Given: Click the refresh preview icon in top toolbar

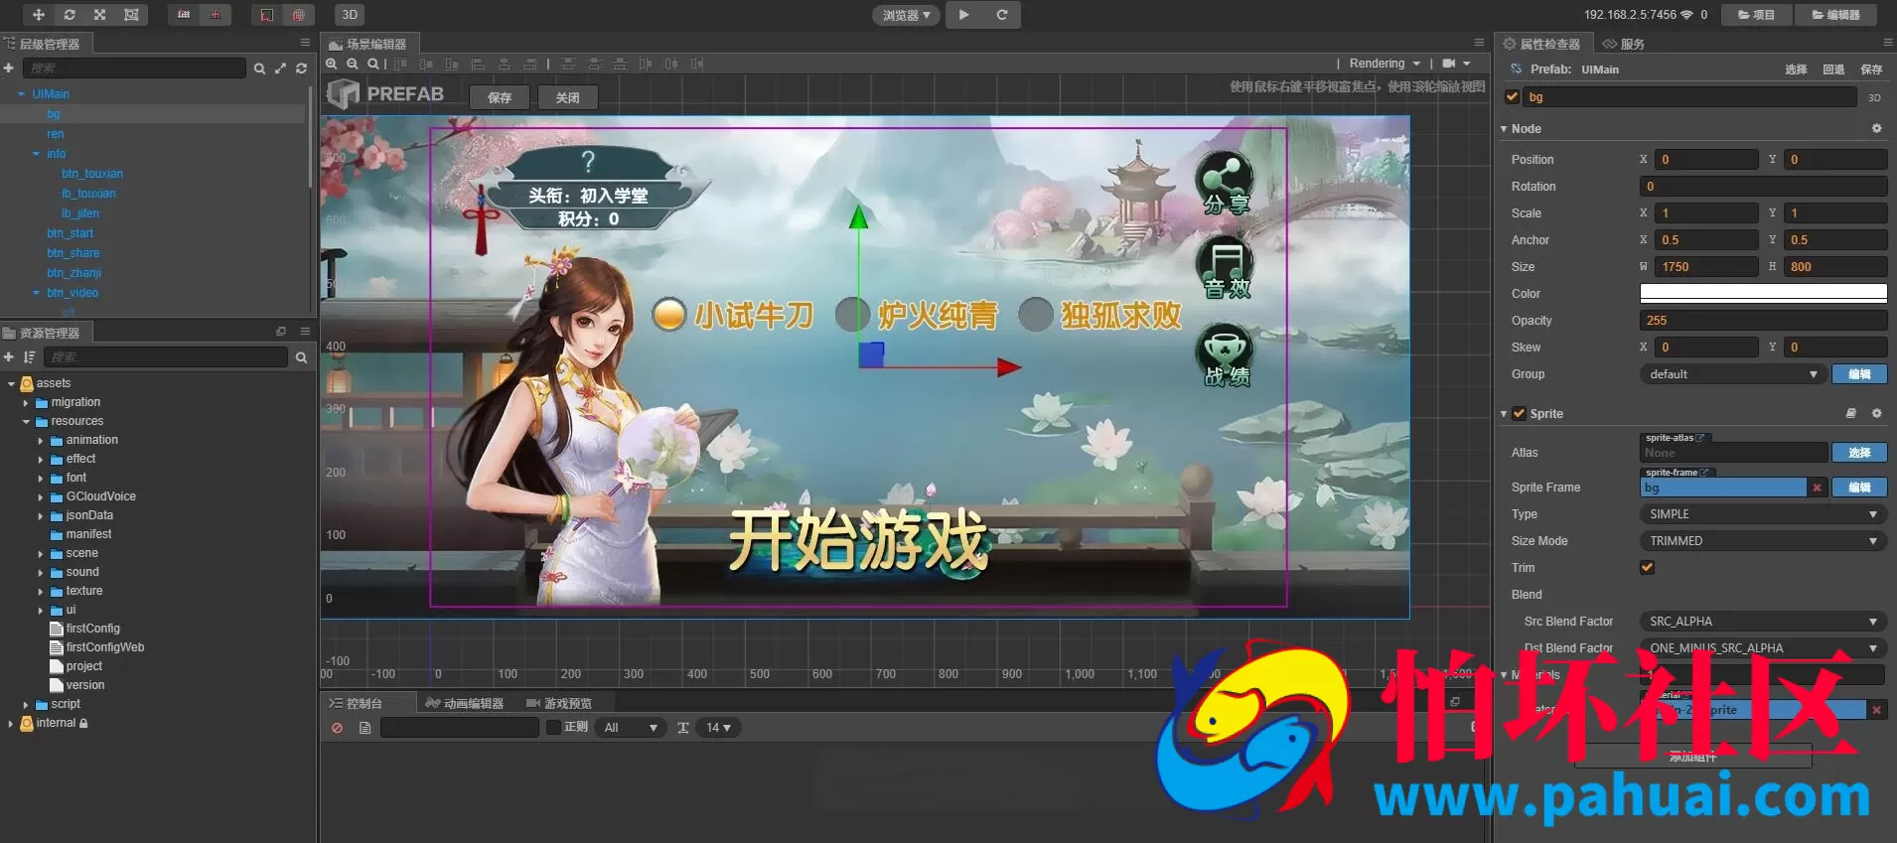Looking at the screenshot, I should point(1002,15).
